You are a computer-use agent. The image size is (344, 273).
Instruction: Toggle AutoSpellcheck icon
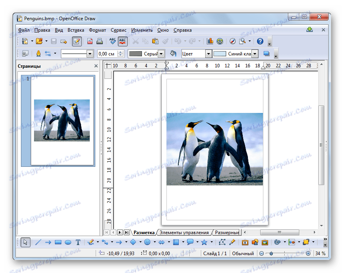(x=123, y=41)
